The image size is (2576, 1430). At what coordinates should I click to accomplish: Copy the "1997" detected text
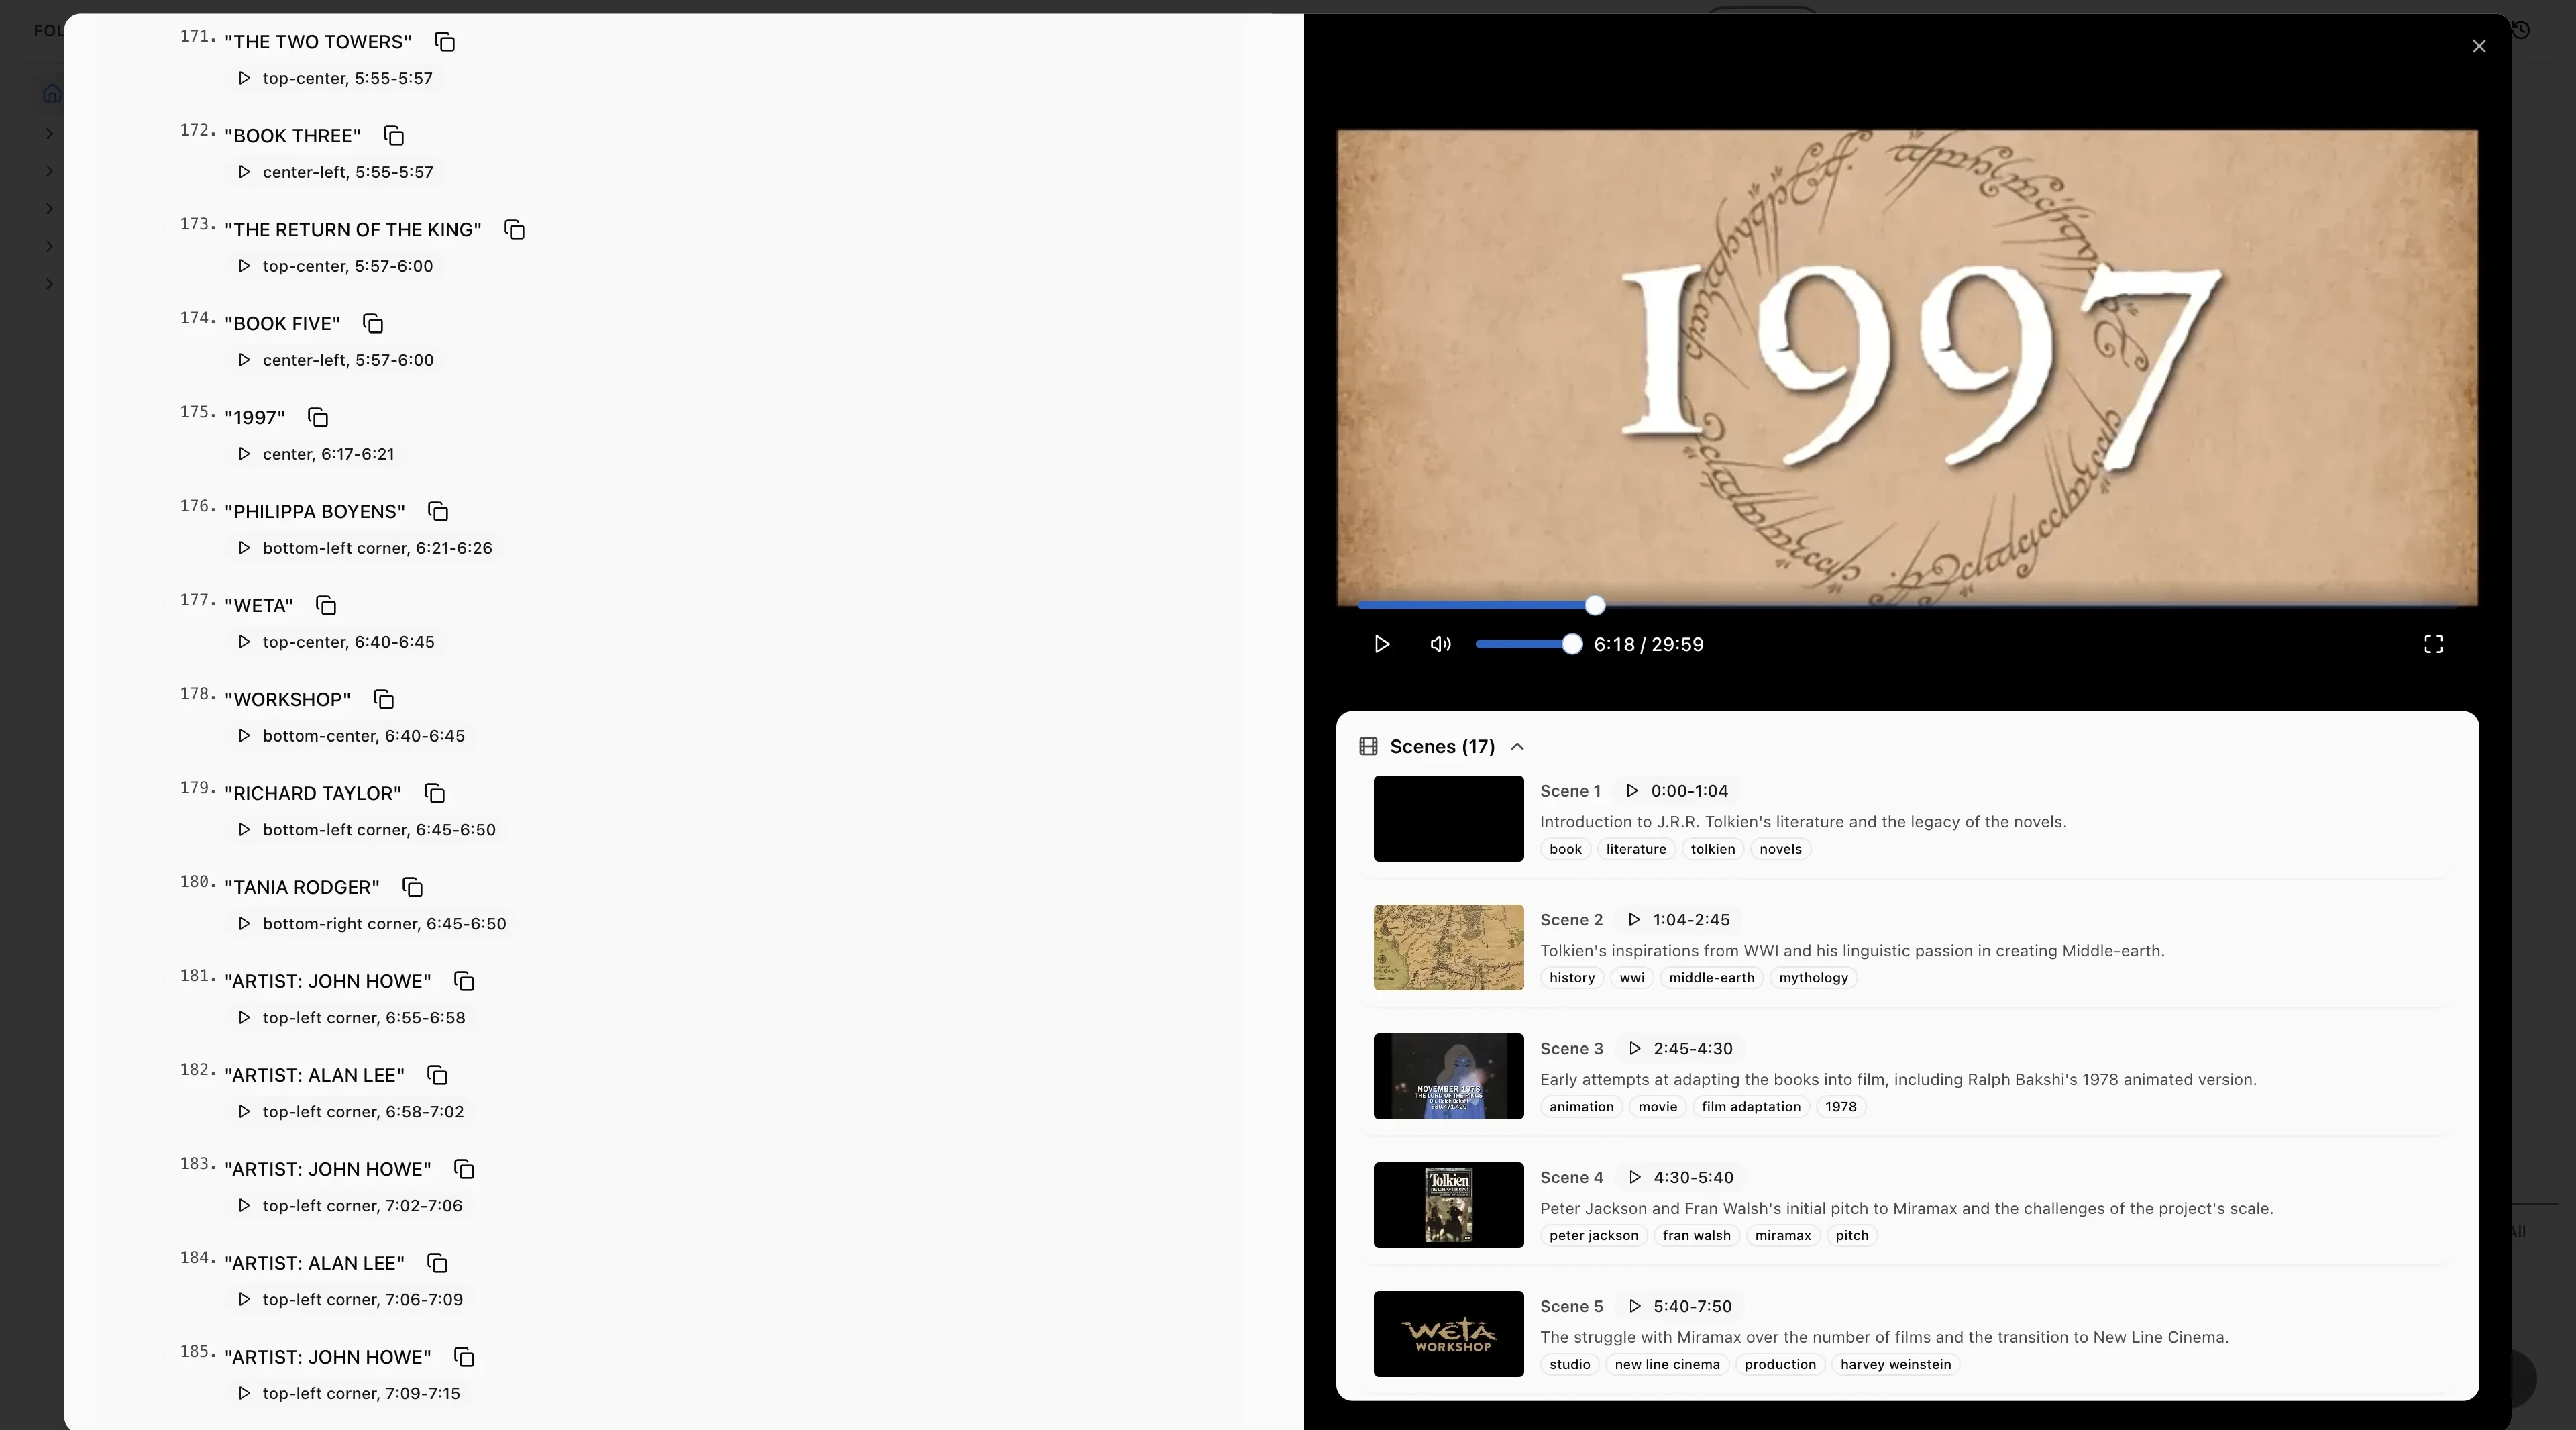317,417
